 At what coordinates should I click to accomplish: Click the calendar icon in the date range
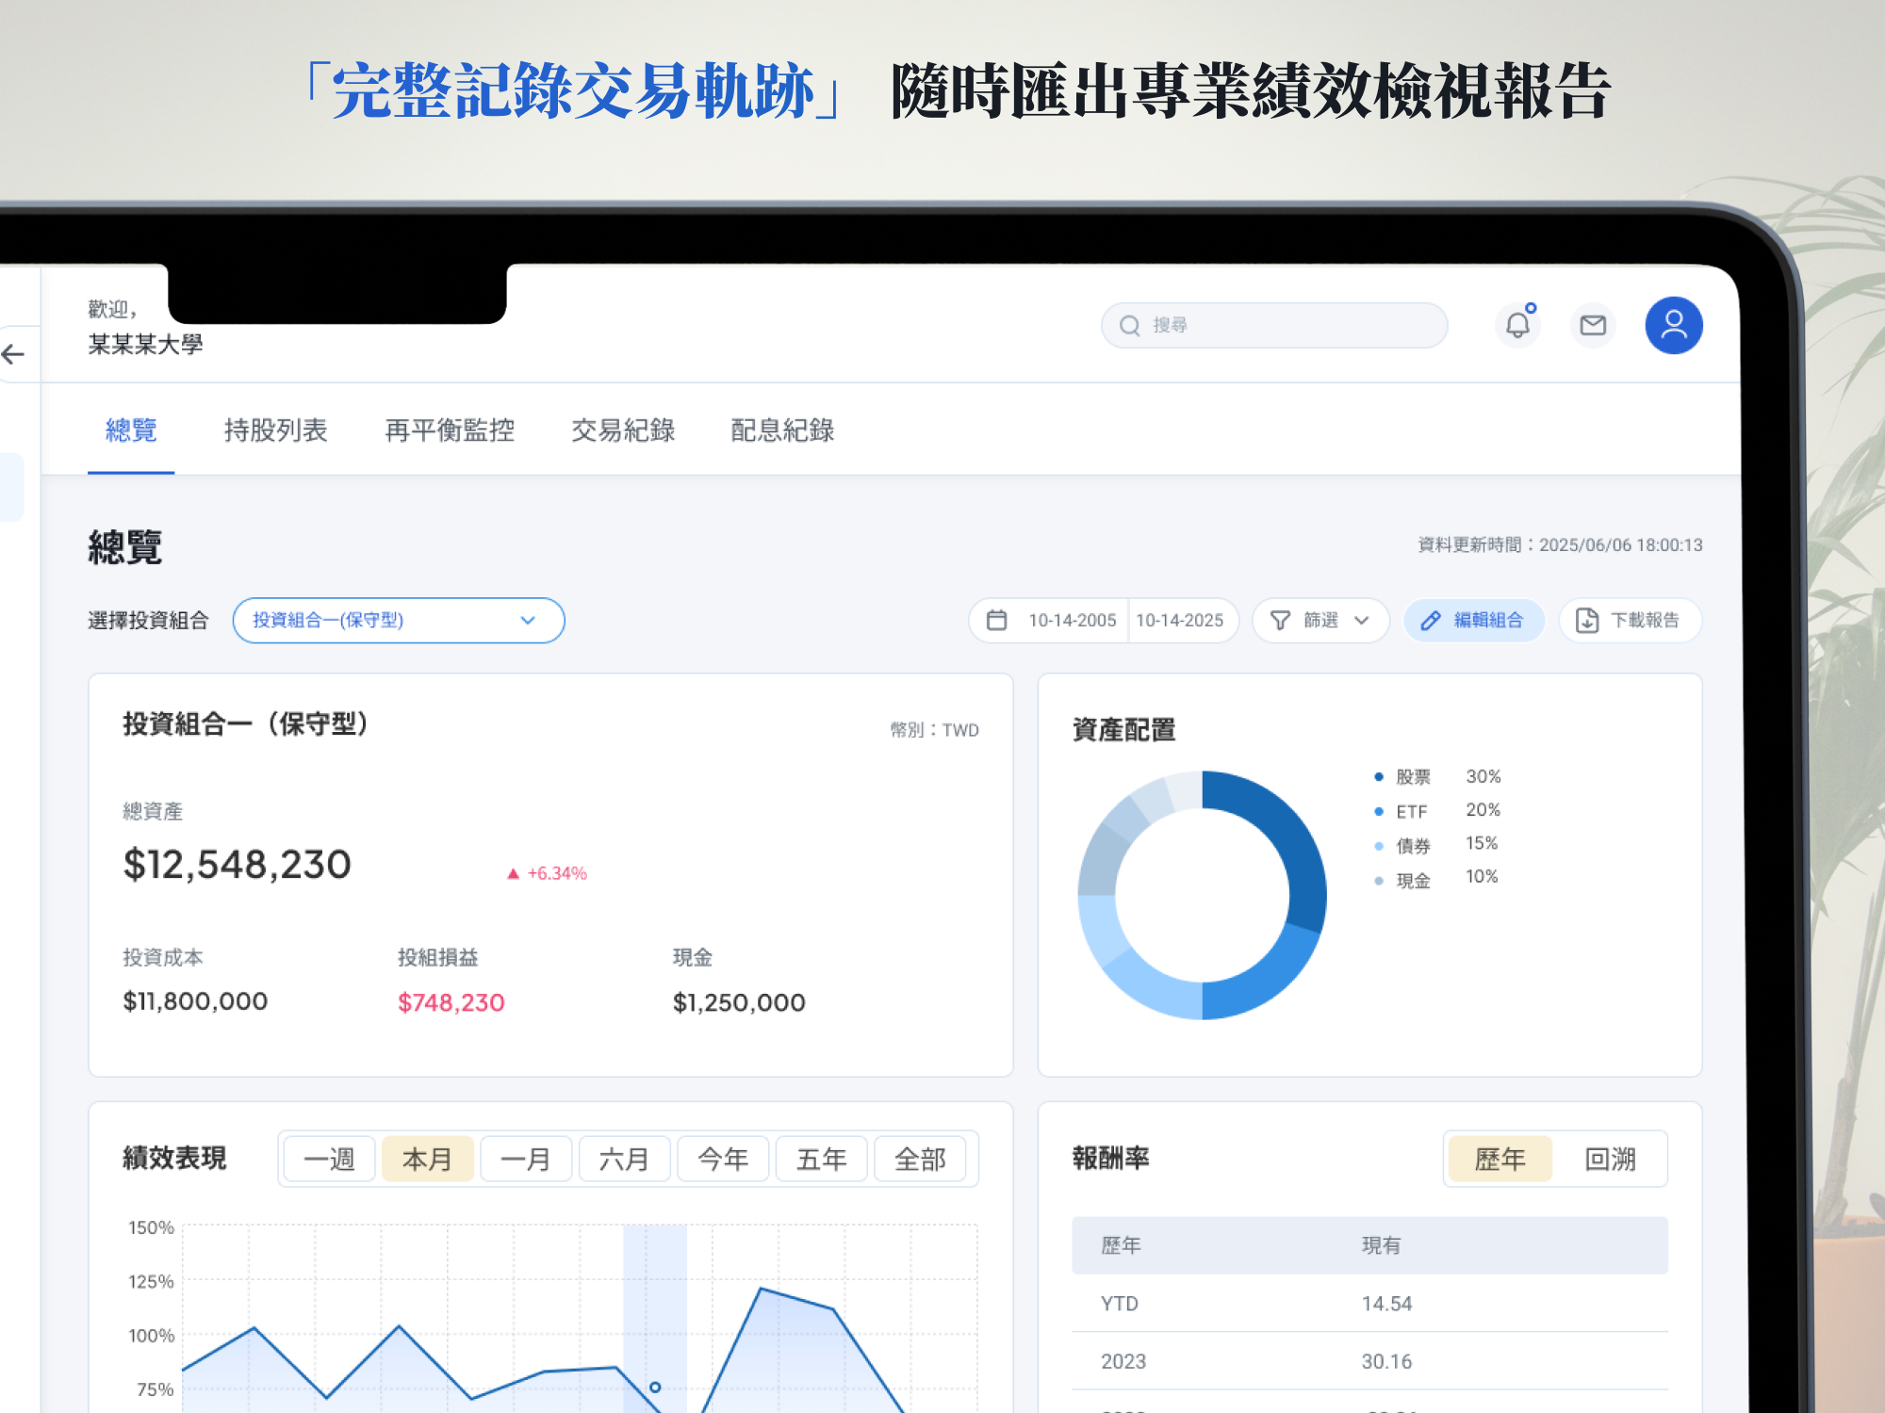(x=996, y=621)
